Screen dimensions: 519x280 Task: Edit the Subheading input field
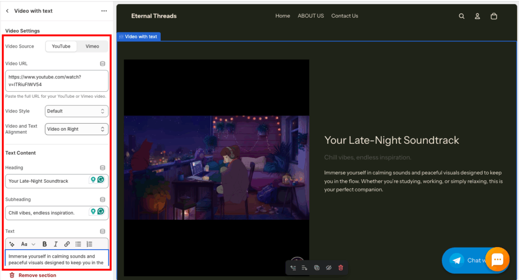pos(57,213)
